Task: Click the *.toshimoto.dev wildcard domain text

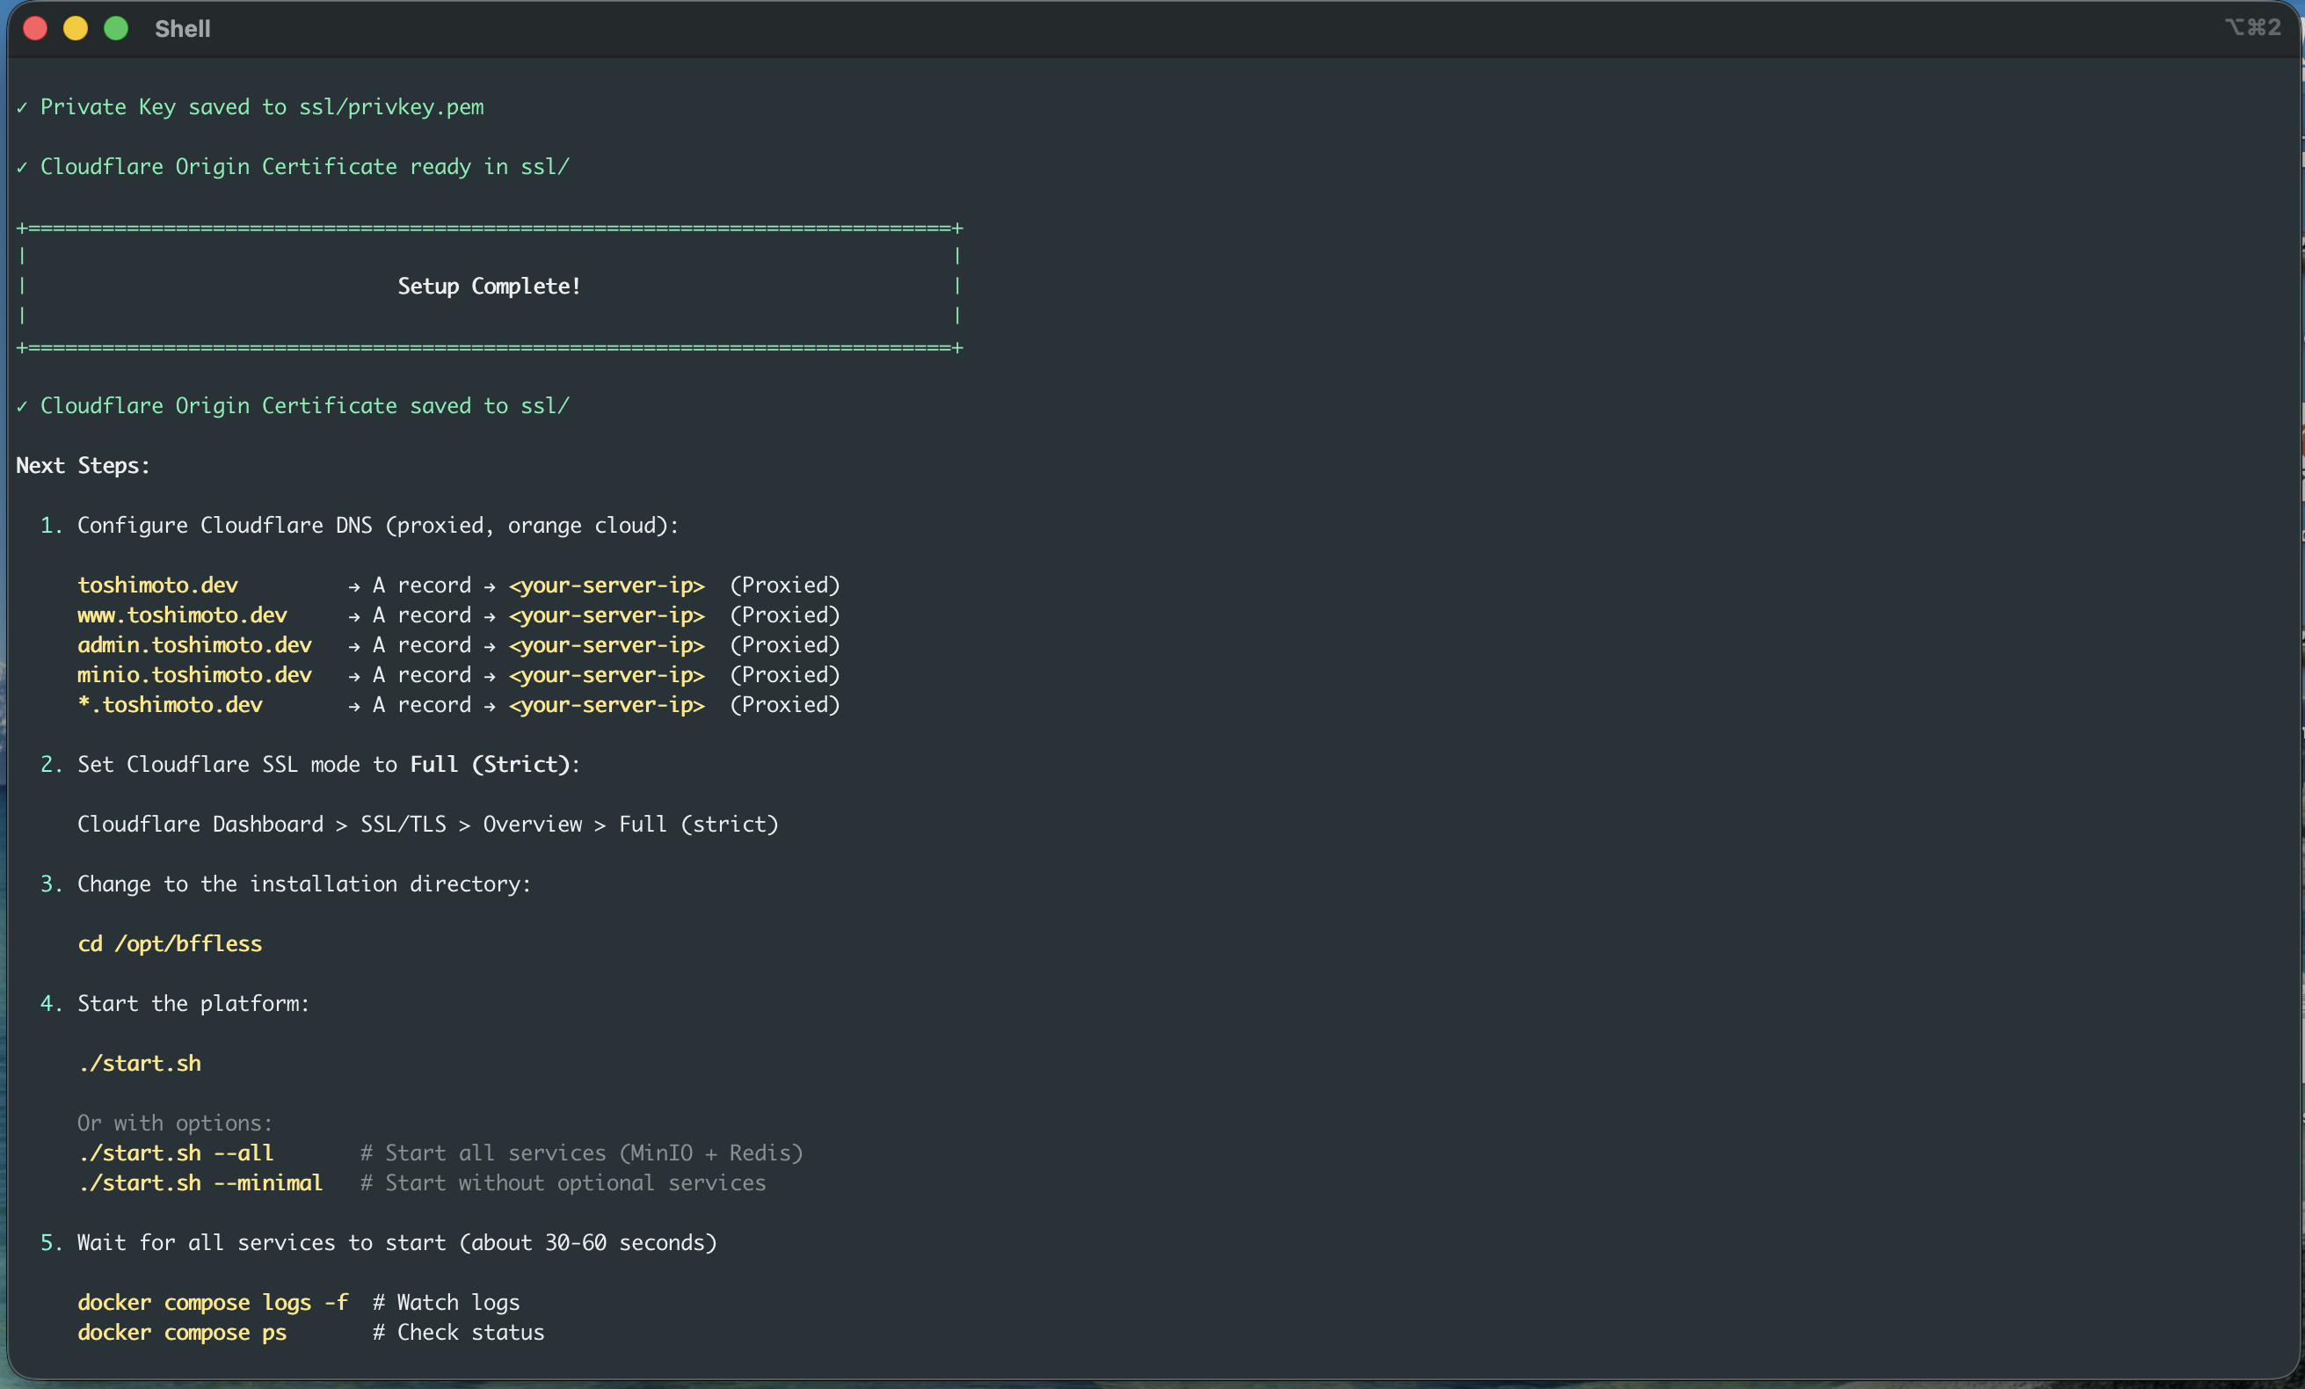Action: click(170, 705)
